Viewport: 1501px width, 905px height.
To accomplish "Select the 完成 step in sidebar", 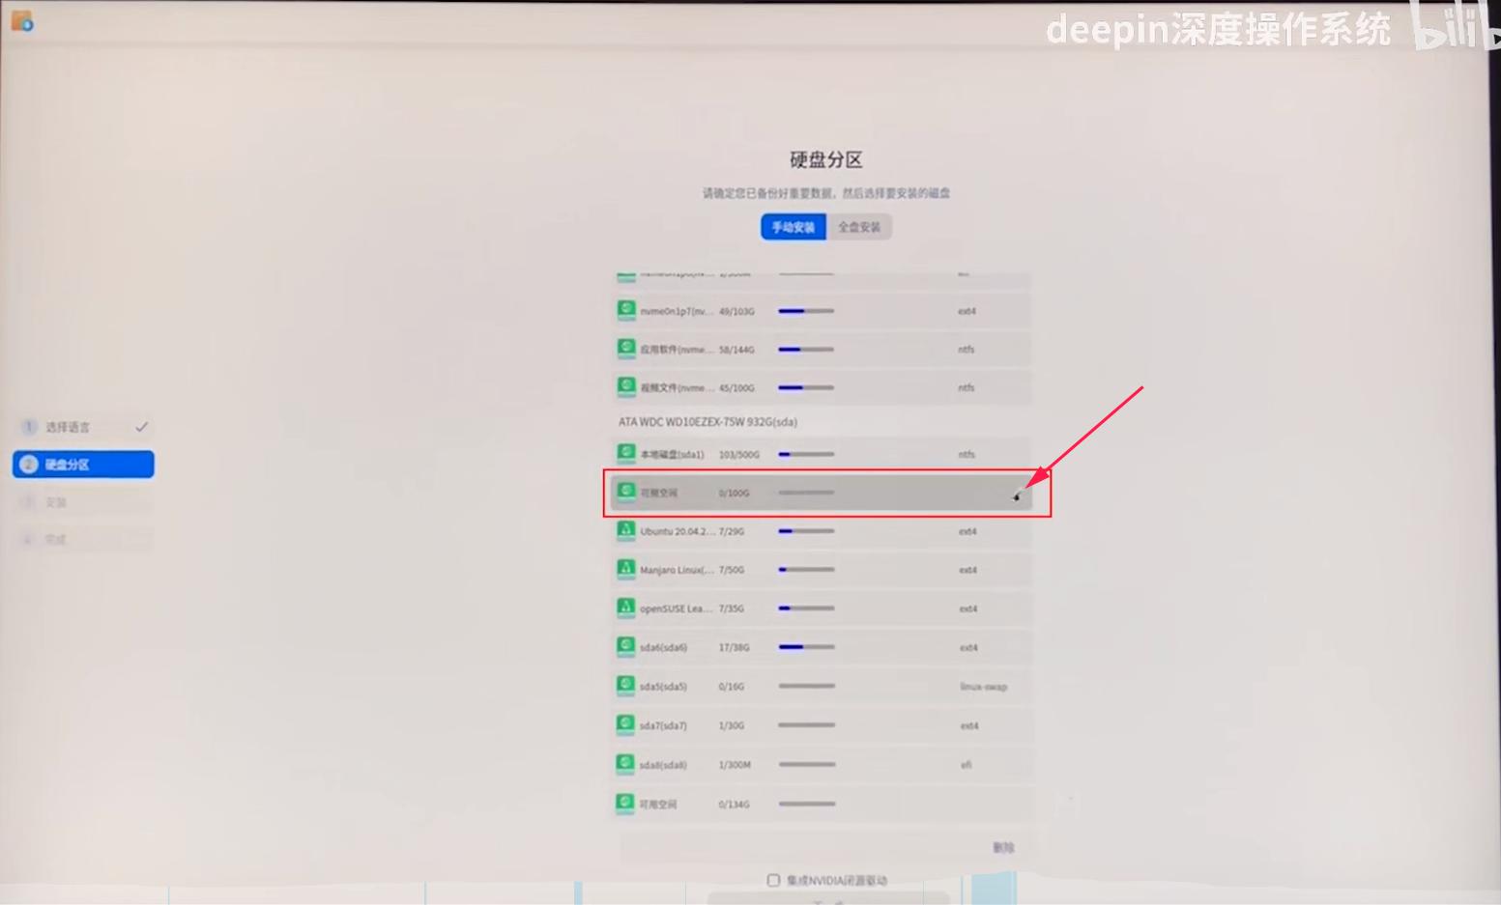I will pos(83,539).
